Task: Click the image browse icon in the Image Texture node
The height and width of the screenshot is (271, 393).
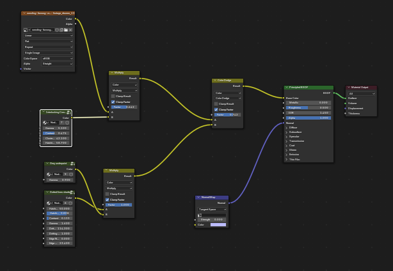Action: 27,30
